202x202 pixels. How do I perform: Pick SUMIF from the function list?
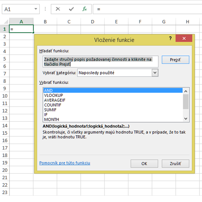click(51, 110)
